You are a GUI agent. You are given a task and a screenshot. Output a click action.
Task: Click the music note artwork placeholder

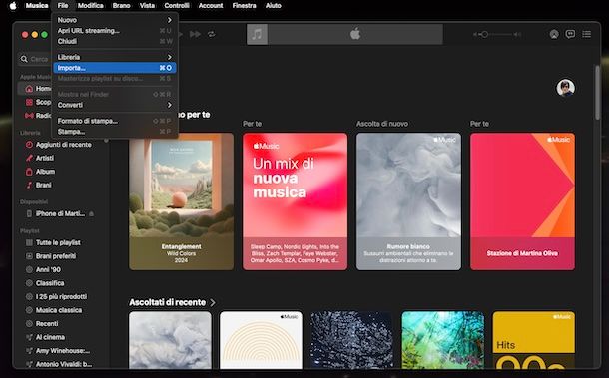click(257, 34)
